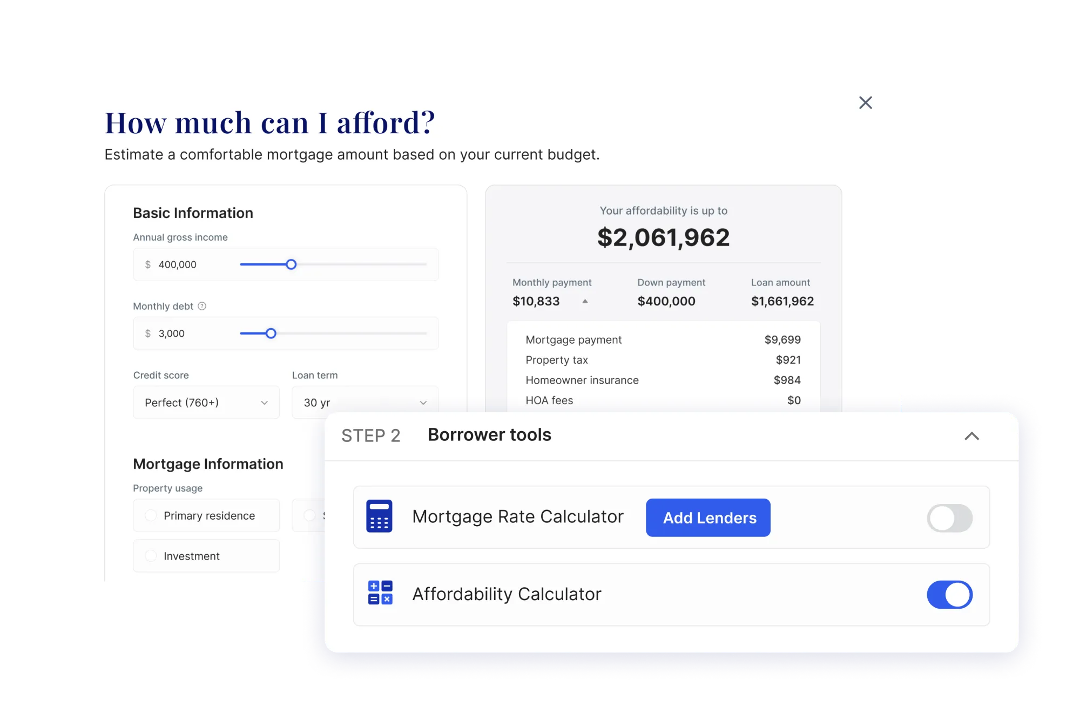Screen dimensions: 1080x715
Task: Click the Affordability Calculator icon
Action: (x=380, y=594)
